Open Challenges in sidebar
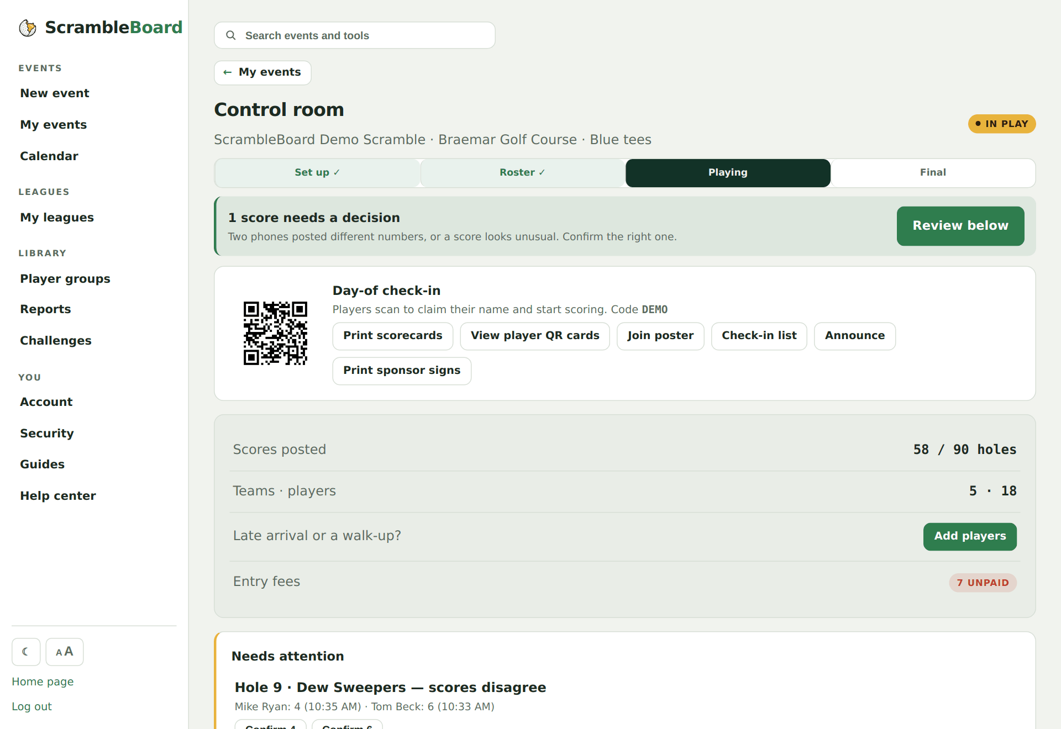1061x729 pixels. click(56, 341)
